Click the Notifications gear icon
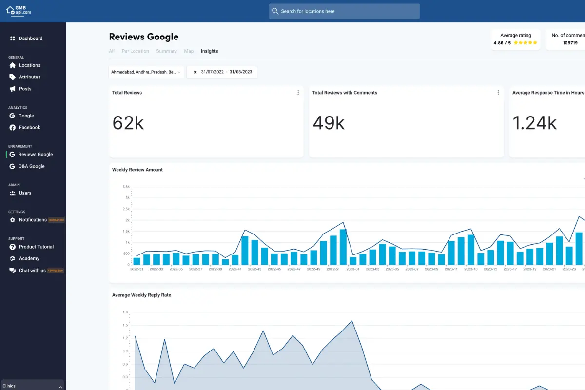 pos(13,220)
